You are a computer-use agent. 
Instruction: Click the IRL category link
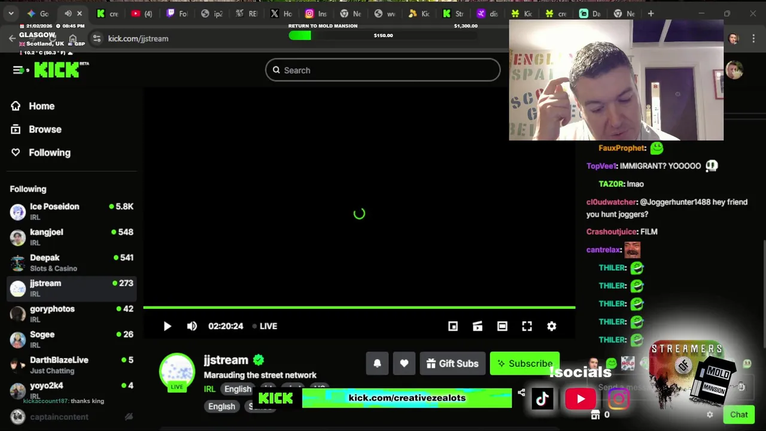tap(209, 389)
